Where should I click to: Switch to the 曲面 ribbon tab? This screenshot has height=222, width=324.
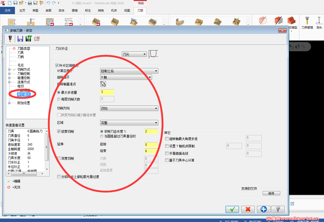(48, 10)
